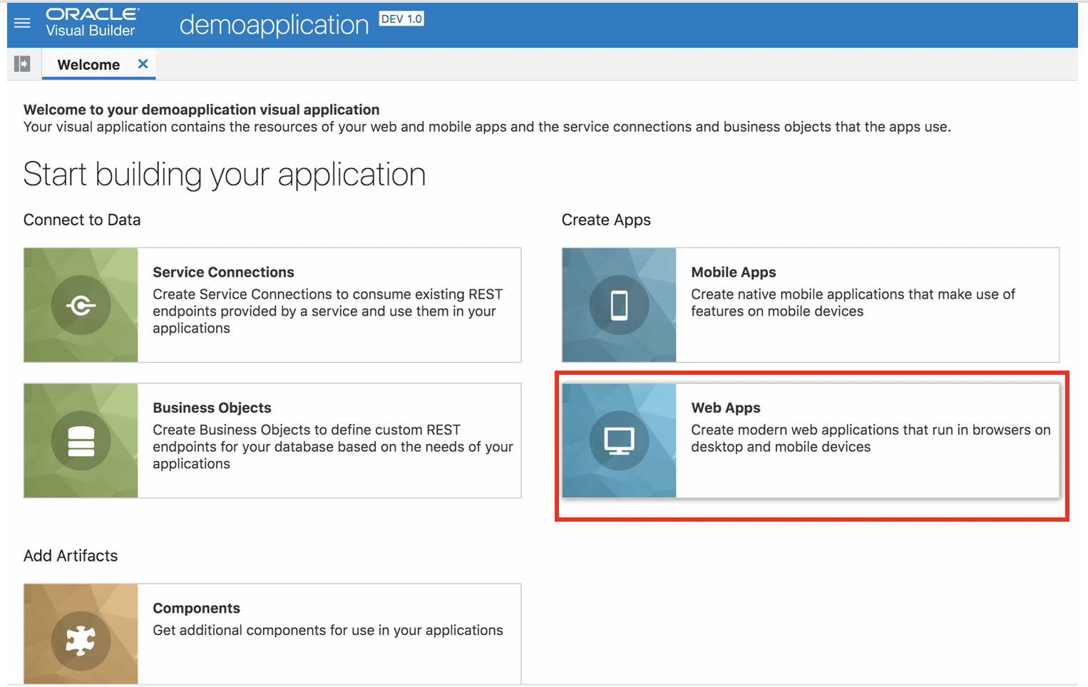Open the Components title link
1088x687 pixels.
tap(196, 608)
